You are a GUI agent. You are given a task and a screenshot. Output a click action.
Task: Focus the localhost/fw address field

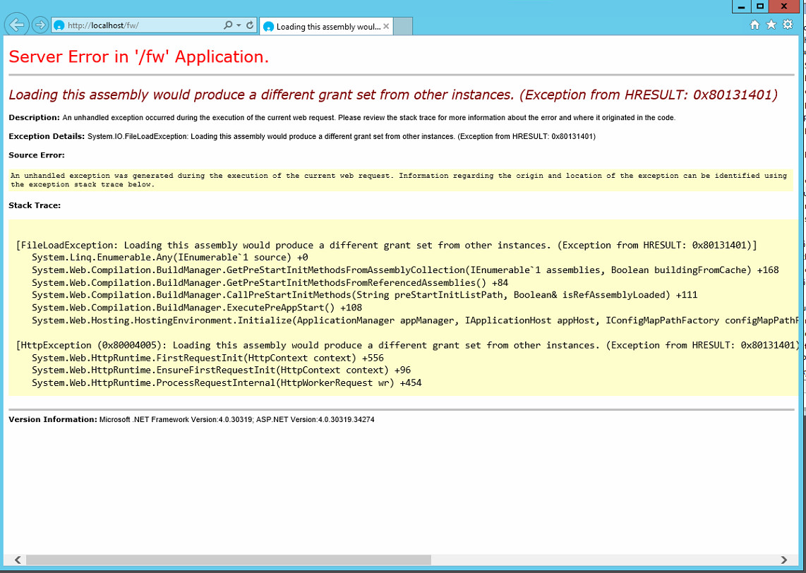(141, 25)
